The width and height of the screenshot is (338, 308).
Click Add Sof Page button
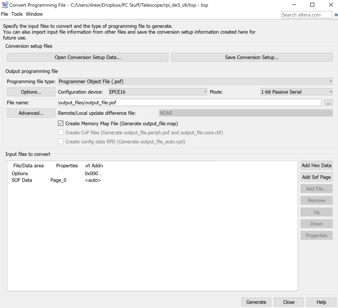(316, 177)
